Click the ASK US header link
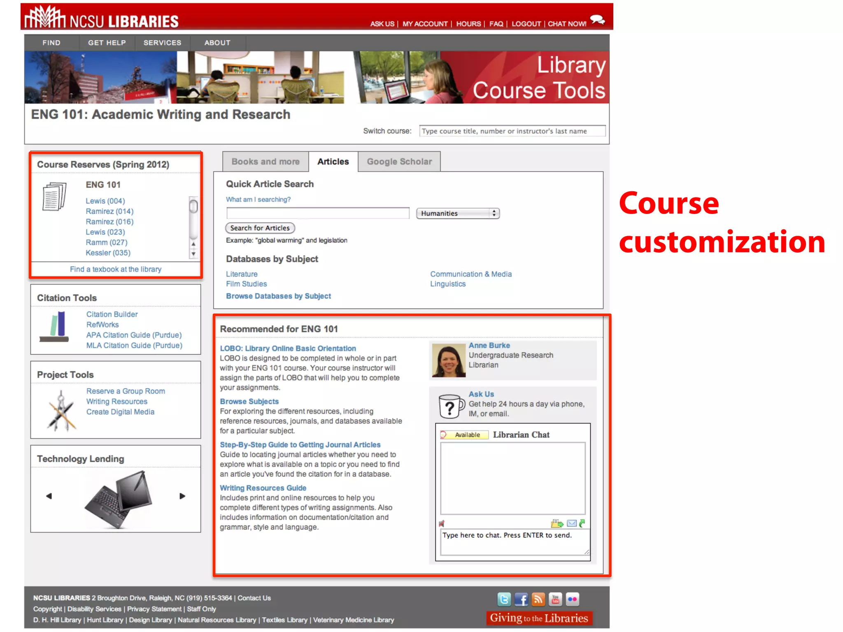 click(382, 24)
